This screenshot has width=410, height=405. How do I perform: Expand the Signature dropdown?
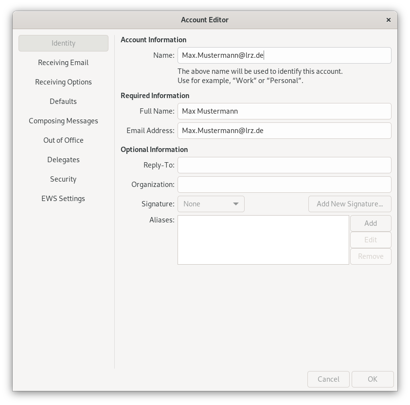(x=211, y=204)
